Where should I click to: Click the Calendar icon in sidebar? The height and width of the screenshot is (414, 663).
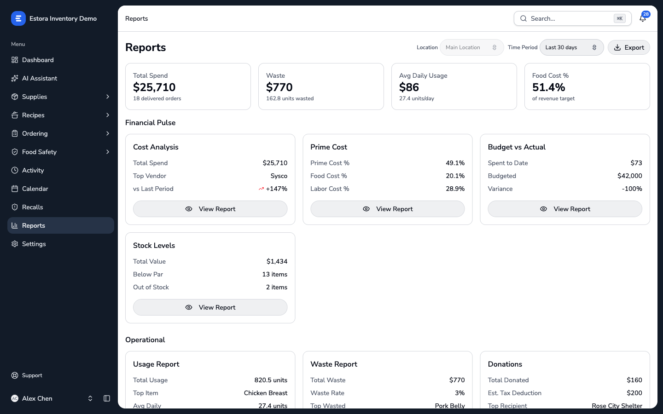coord(15,189)
